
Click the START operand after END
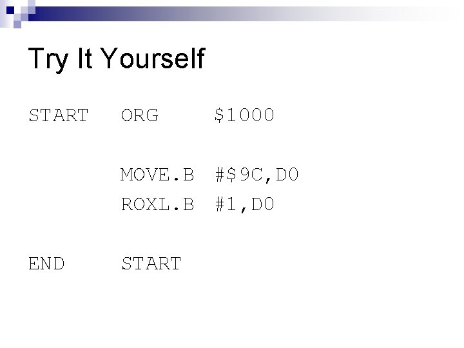tap(151, 263)
